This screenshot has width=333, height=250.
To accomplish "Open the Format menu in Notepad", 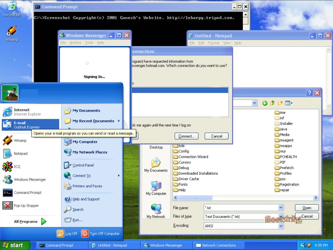I will pos(214,43).
